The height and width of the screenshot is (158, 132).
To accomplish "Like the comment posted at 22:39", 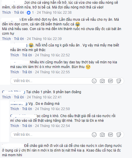I will pos(6,39).
